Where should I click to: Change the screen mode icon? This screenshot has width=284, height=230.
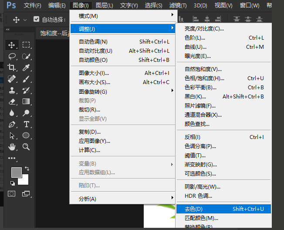(x=26, y=193)
